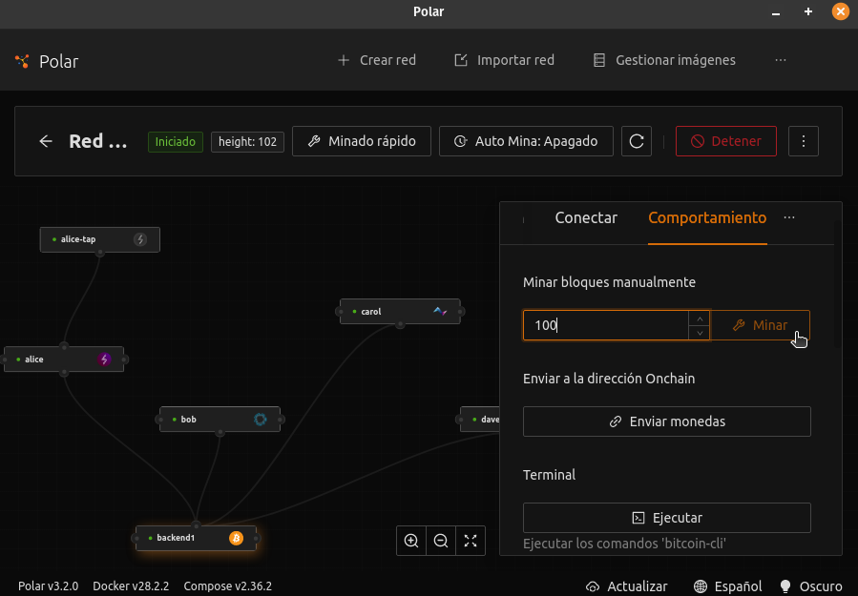Toggle Auto Mina: Apagado setting

pyautogui.click(x=526, y=141)
